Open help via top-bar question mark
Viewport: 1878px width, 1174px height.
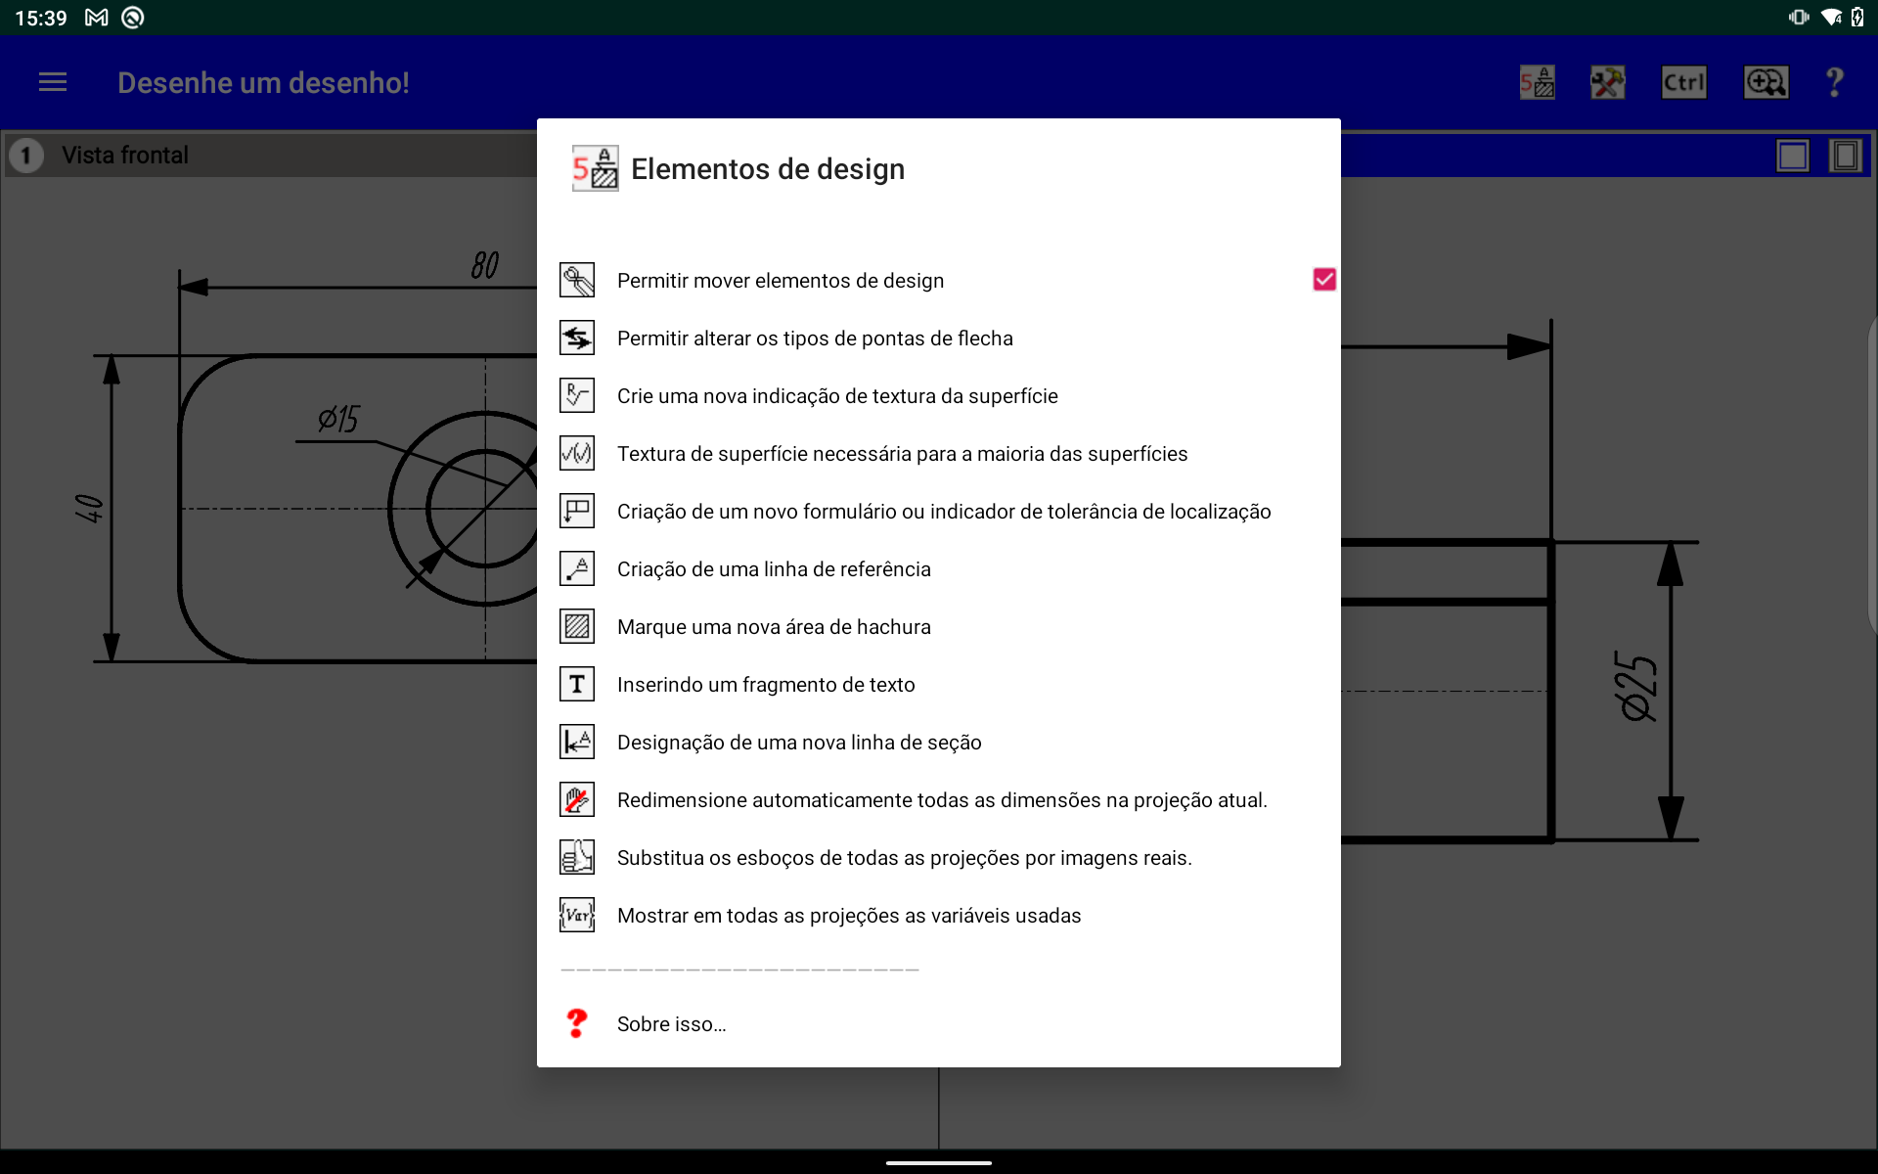point(1834,83)
